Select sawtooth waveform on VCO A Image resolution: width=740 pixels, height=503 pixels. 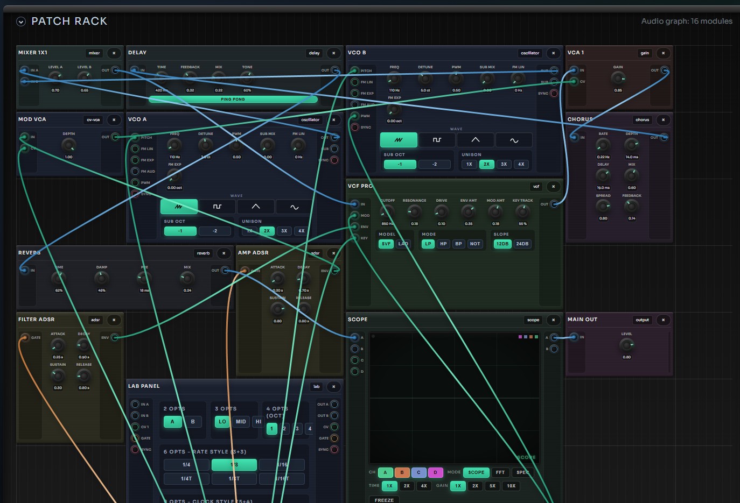click(x=179, y=207)
